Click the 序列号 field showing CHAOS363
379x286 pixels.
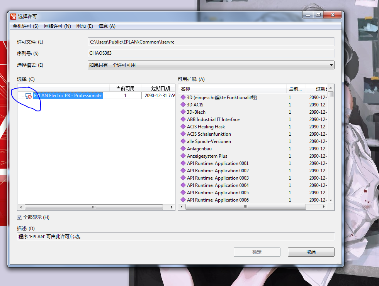point(211,53)
